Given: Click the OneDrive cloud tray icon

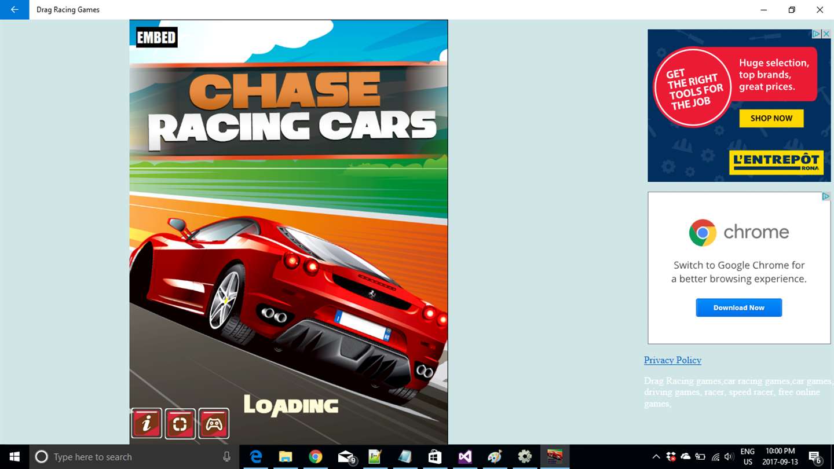Looking at the screenshot, I should [x=685, y=457].
